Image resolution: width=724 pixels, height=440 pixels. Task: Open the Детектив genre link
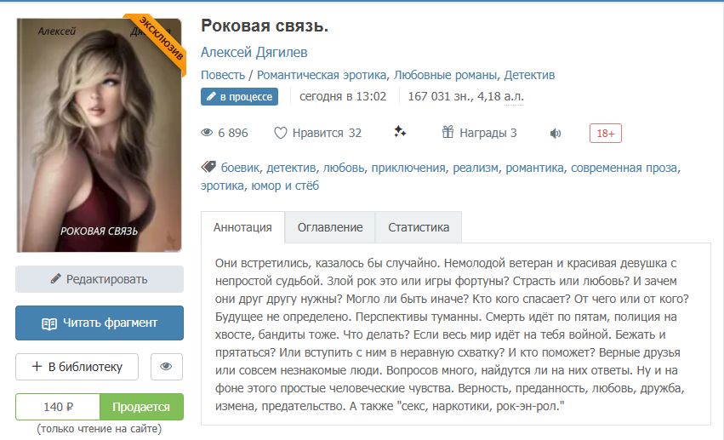click(529, 75)
